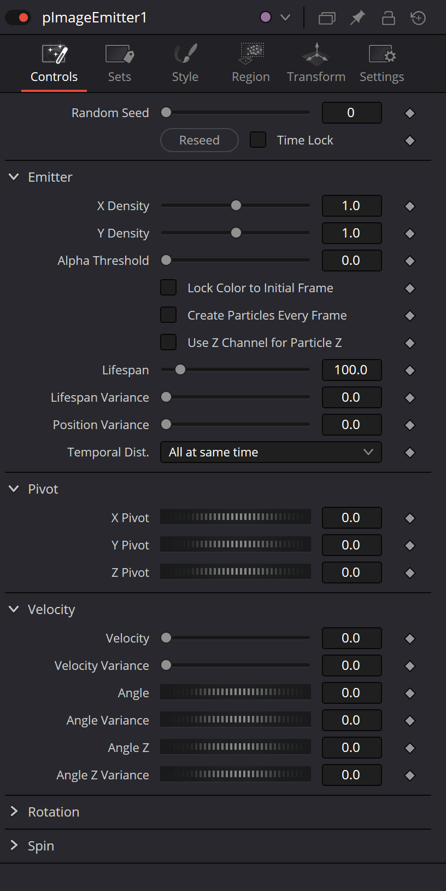Click the Angle Z Variance keyframe diamond
The height and width of the screenshot is (891, 446).
click(410, 776)
